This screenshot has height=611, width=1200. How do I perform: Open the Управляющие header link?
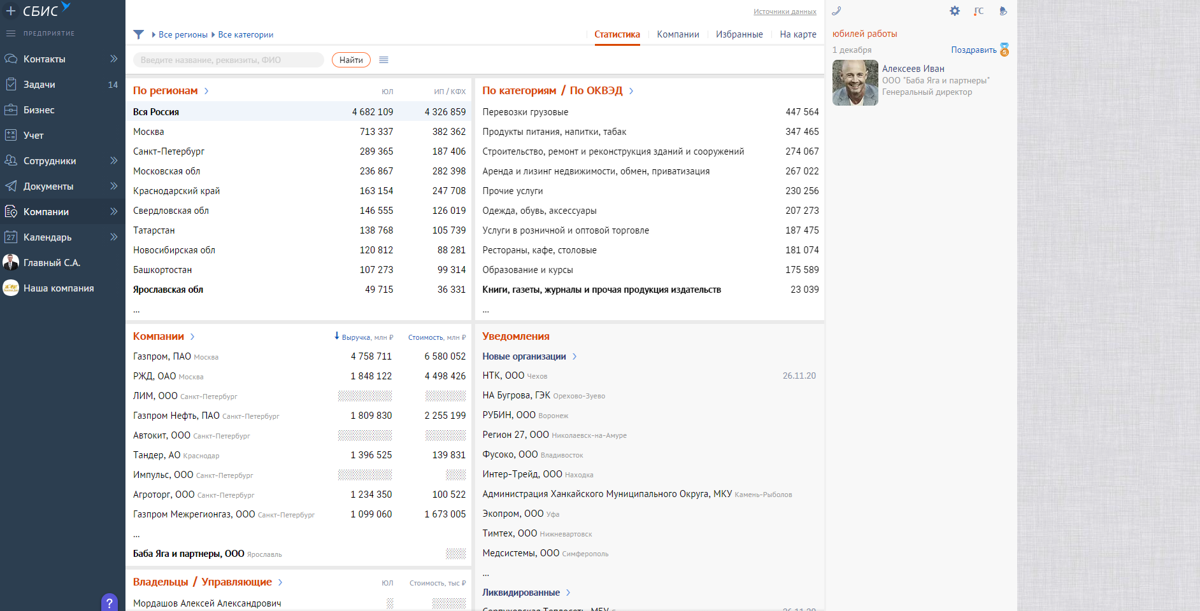click(237, 582)
